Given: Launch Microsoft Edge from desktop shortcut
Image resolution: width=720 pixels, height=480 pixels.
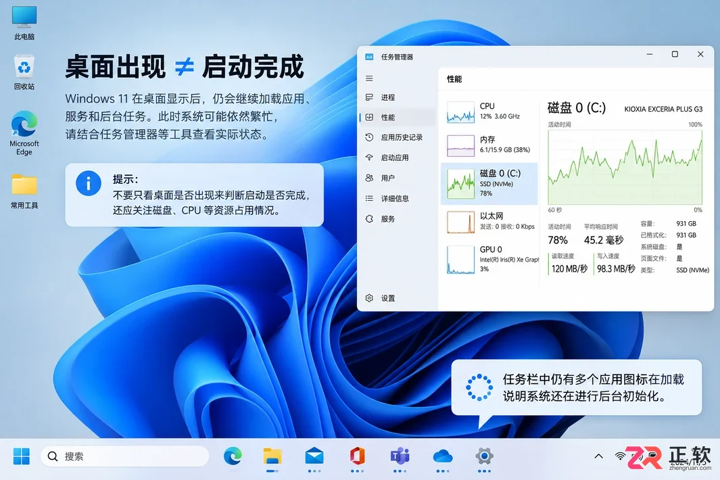Looking at the screenshot, I should click(24, 133).
